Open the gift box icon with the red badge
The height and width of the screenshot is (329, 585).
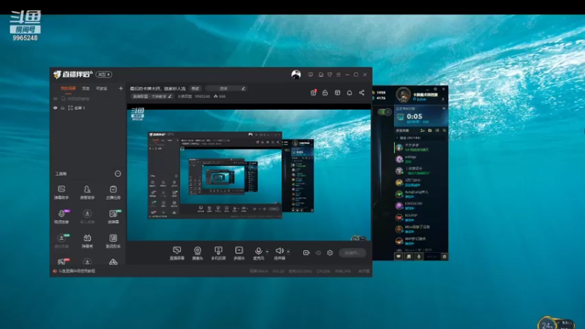(x=314, y=93)
